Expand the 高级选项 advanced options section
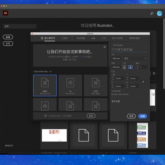 pyautogui.click(x=116, y=91)
